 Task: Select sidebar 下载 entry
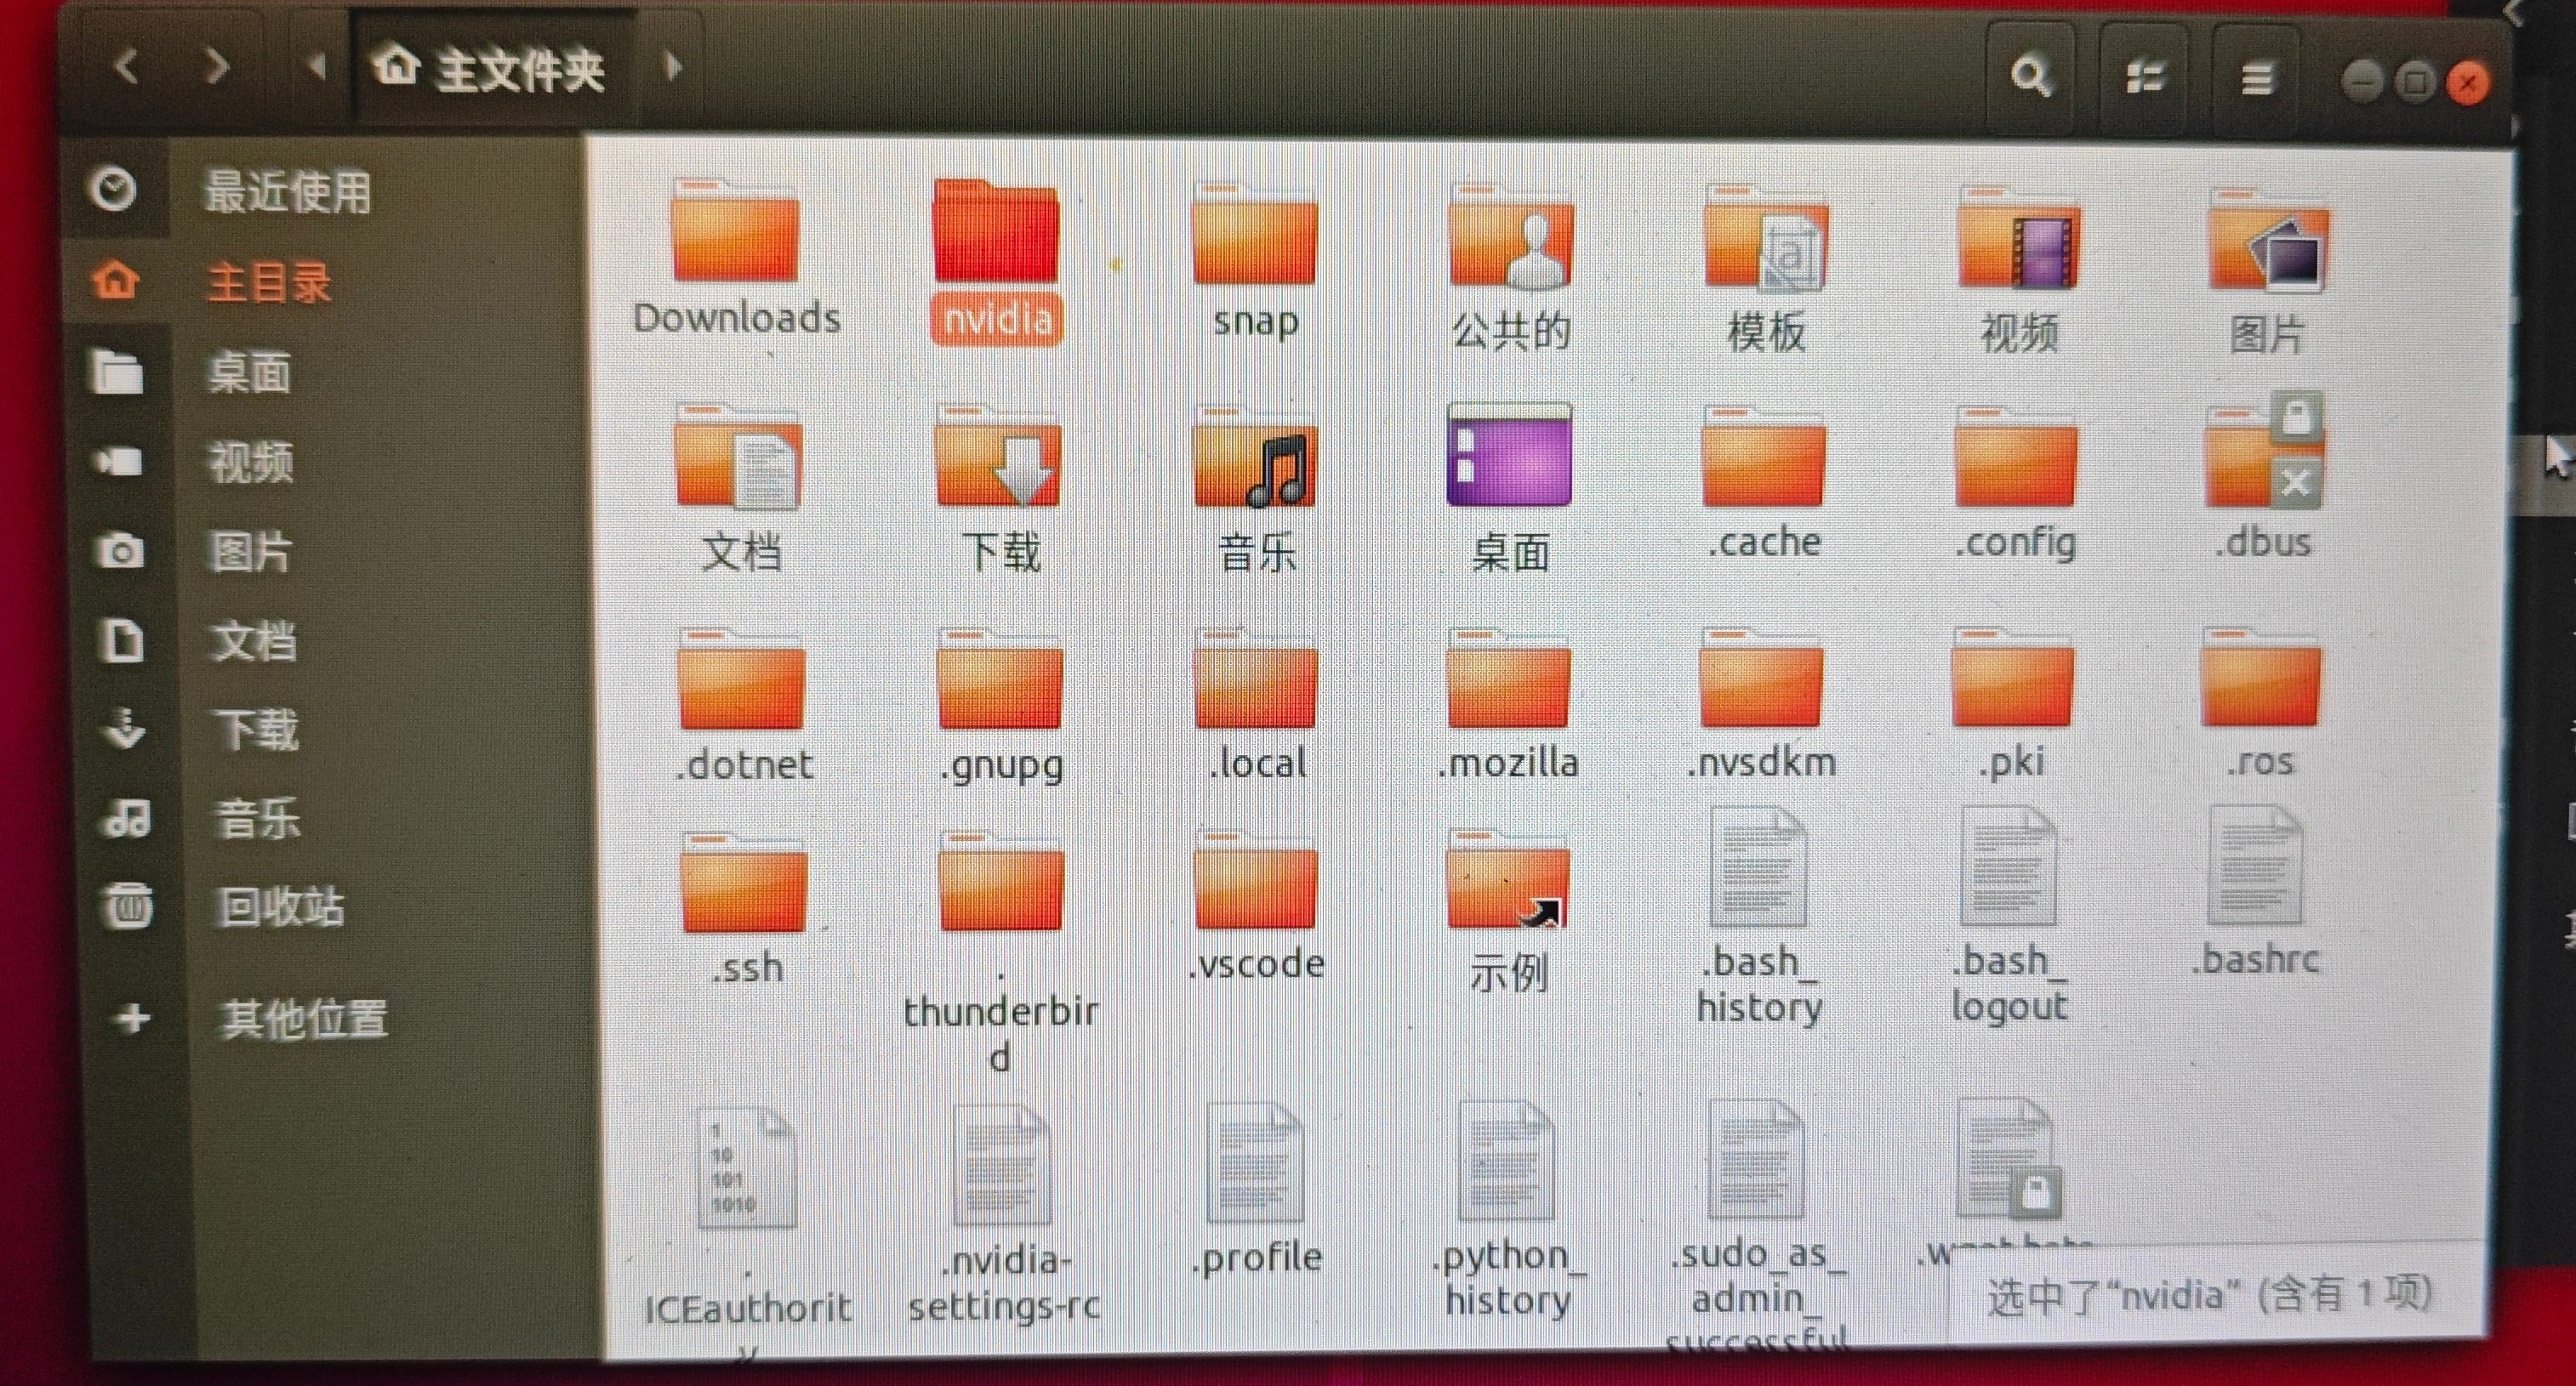click(x=256, y=729)
